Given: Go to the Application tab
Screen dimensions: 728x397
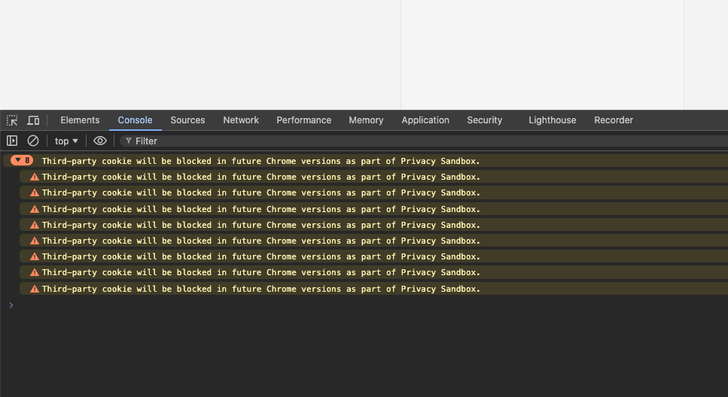Looking at the screenshot, I should click(425, 120).
